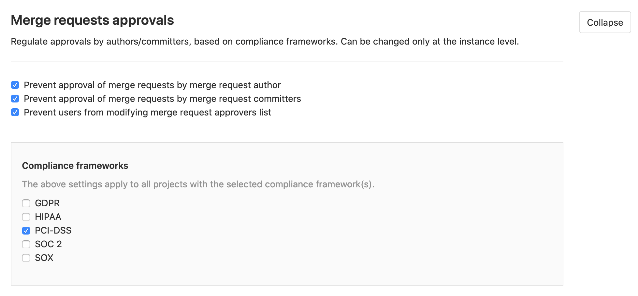The width and height of the screenshot is (638, 296).
Task: Click the 'Regulate approvals by authors/committers' description
Action: [x=265, y=42]
